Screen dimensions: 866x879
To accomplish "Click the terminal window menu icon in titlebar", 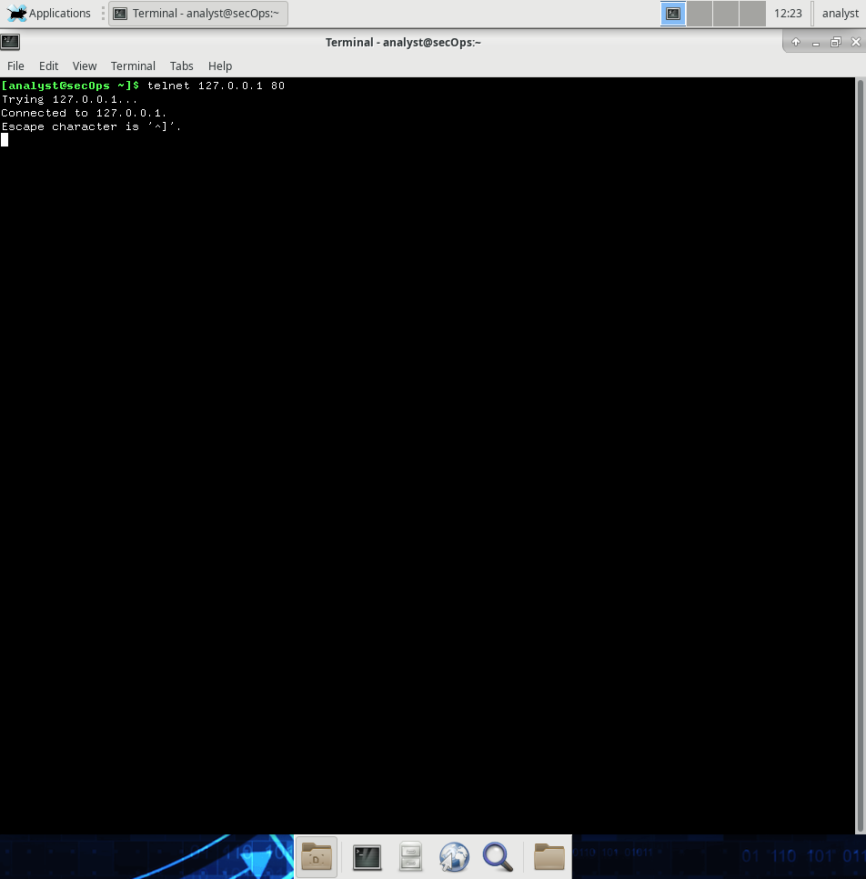I will [x=10, y=42].
